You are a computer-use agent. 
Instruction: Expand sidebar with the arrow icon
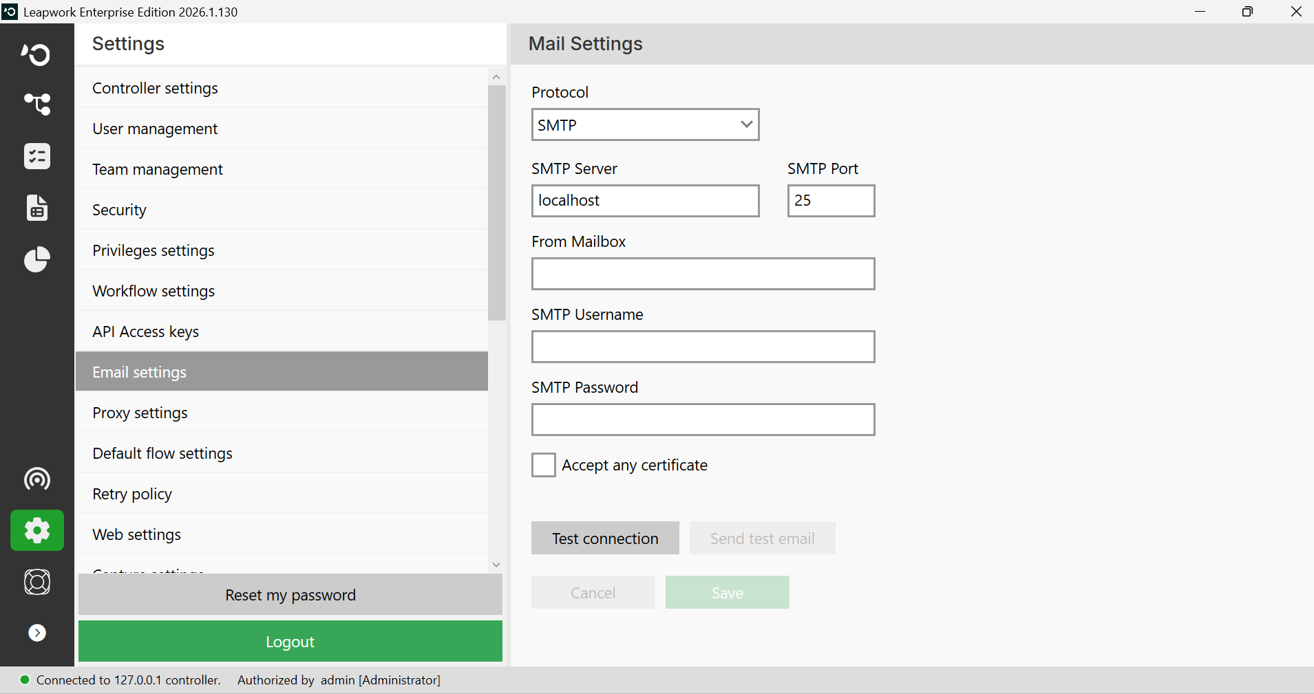click(37, 633)
